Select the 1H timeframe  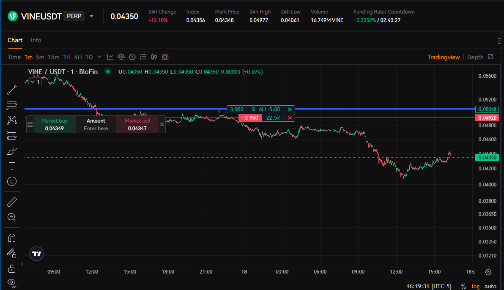coord(67,57)
